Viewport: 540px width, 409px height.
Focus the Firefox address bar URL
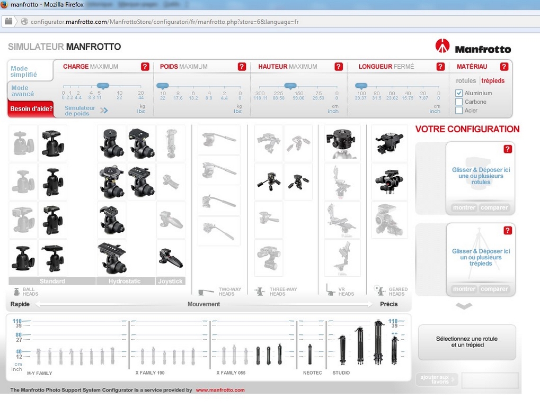tap(165, 22)
